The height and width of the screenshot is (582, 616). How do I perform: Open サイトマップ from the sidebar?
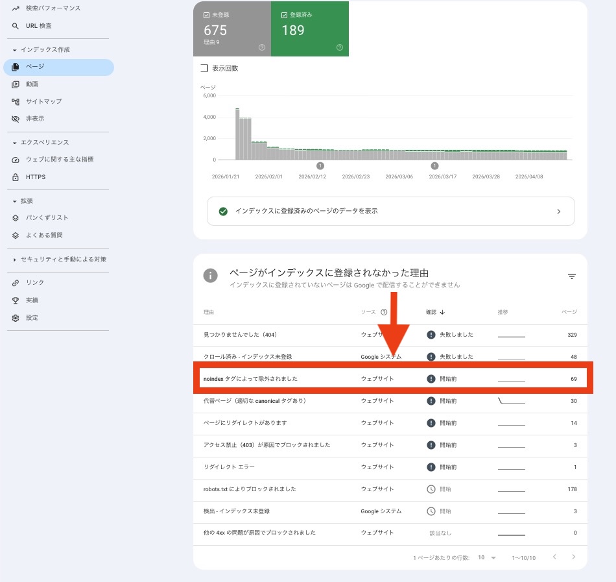click(43, 101)
